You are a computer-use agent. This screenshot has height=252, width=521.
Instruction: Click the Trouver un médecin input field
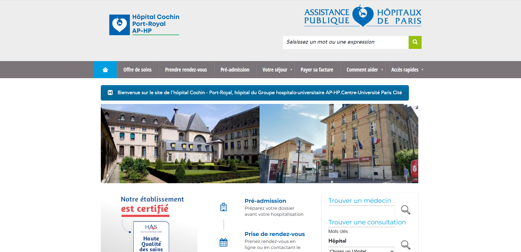361,210
